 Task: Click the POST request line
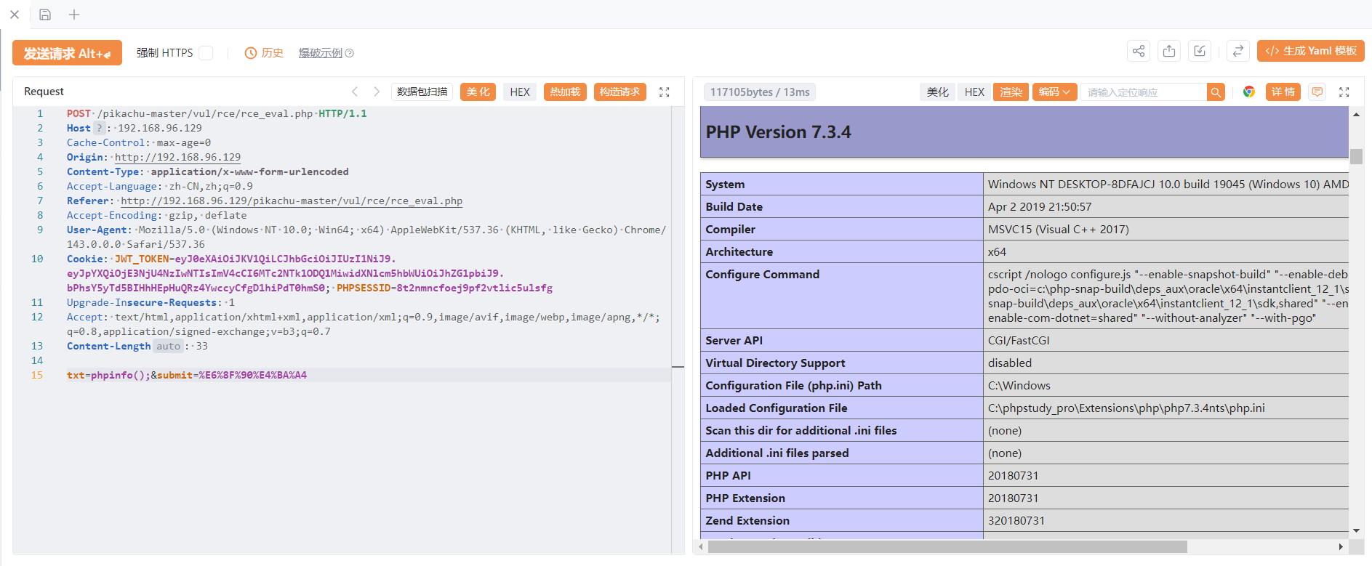[217, 113]
